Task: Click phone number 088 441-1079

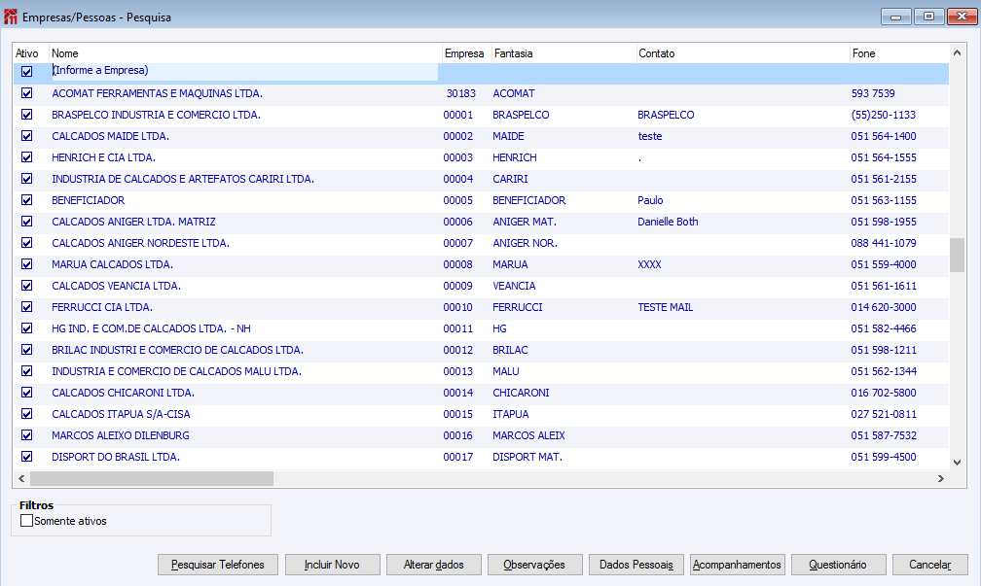Action: 884,243
